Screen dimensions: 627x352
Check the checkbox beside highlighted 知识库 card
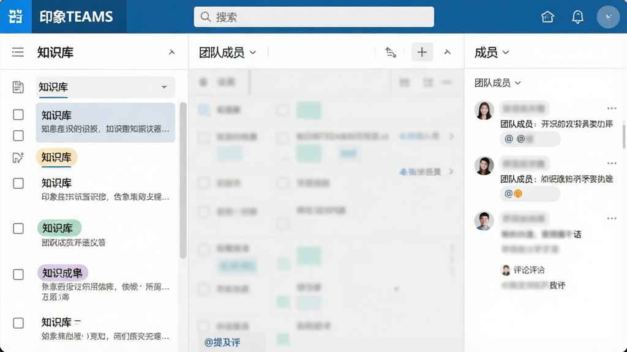[x=18, y=114]
